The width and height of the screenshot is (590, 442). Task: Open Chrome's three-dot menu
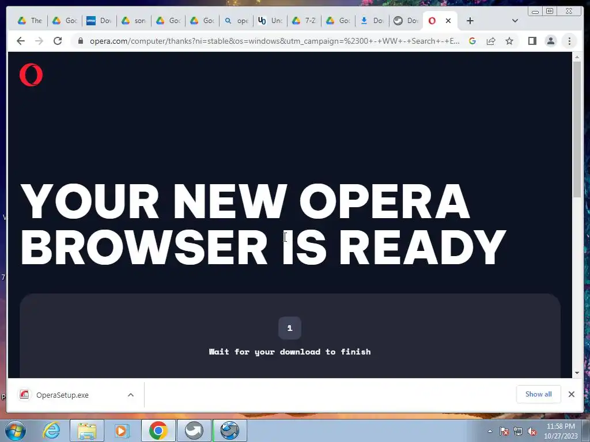(569, 41)
